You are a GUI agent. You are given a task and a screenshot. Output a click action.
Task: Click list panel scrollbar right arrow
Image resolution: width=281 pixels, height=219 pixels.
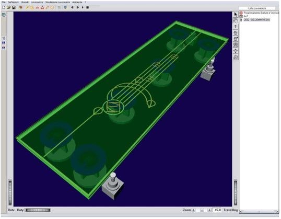click(277, 212)
